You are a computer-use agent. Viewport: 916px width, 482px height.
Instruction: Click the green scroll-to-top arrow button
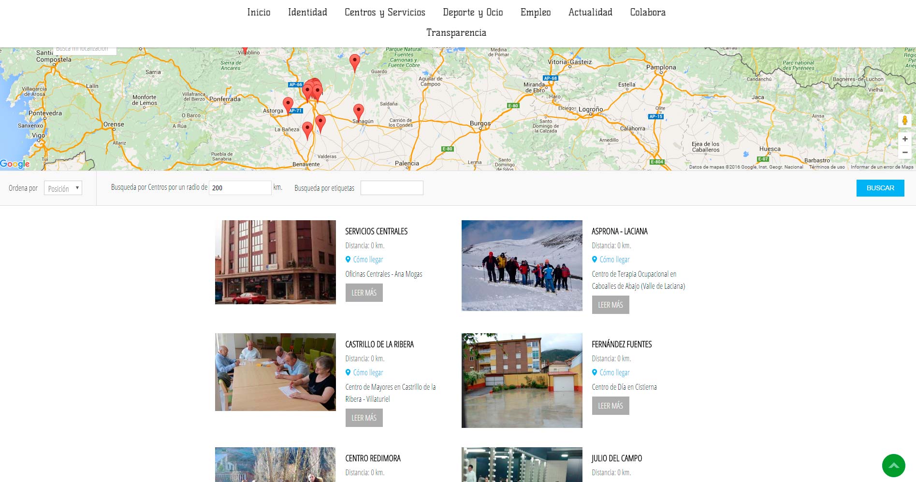893,466
